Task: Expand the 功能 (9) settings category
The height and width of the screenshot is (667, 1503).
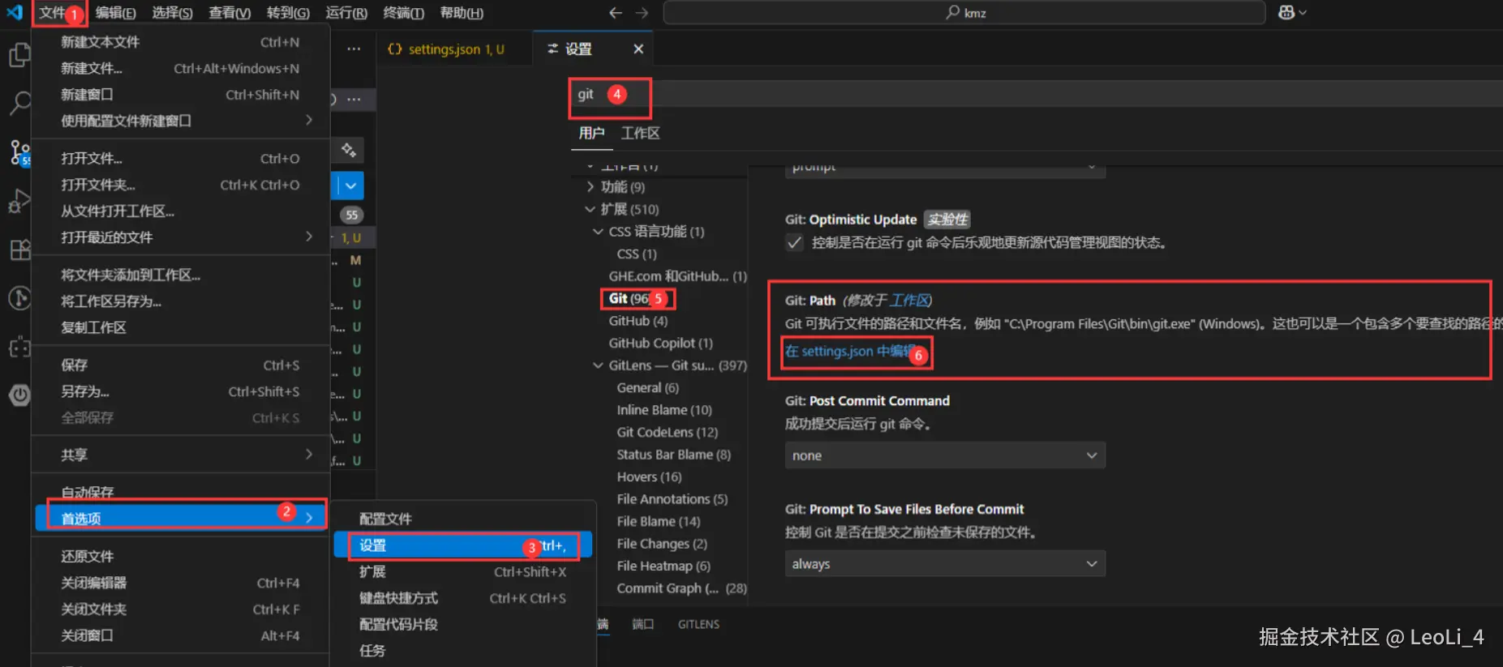Action: pyautogui.click(x=590, y=186)
